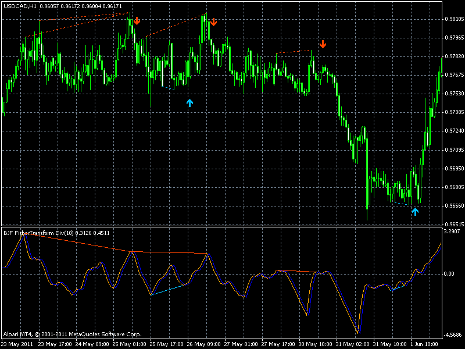465x349 pixels.
Task: Click the 27 May 17:00 time label
Action: [x=278, y=344]
